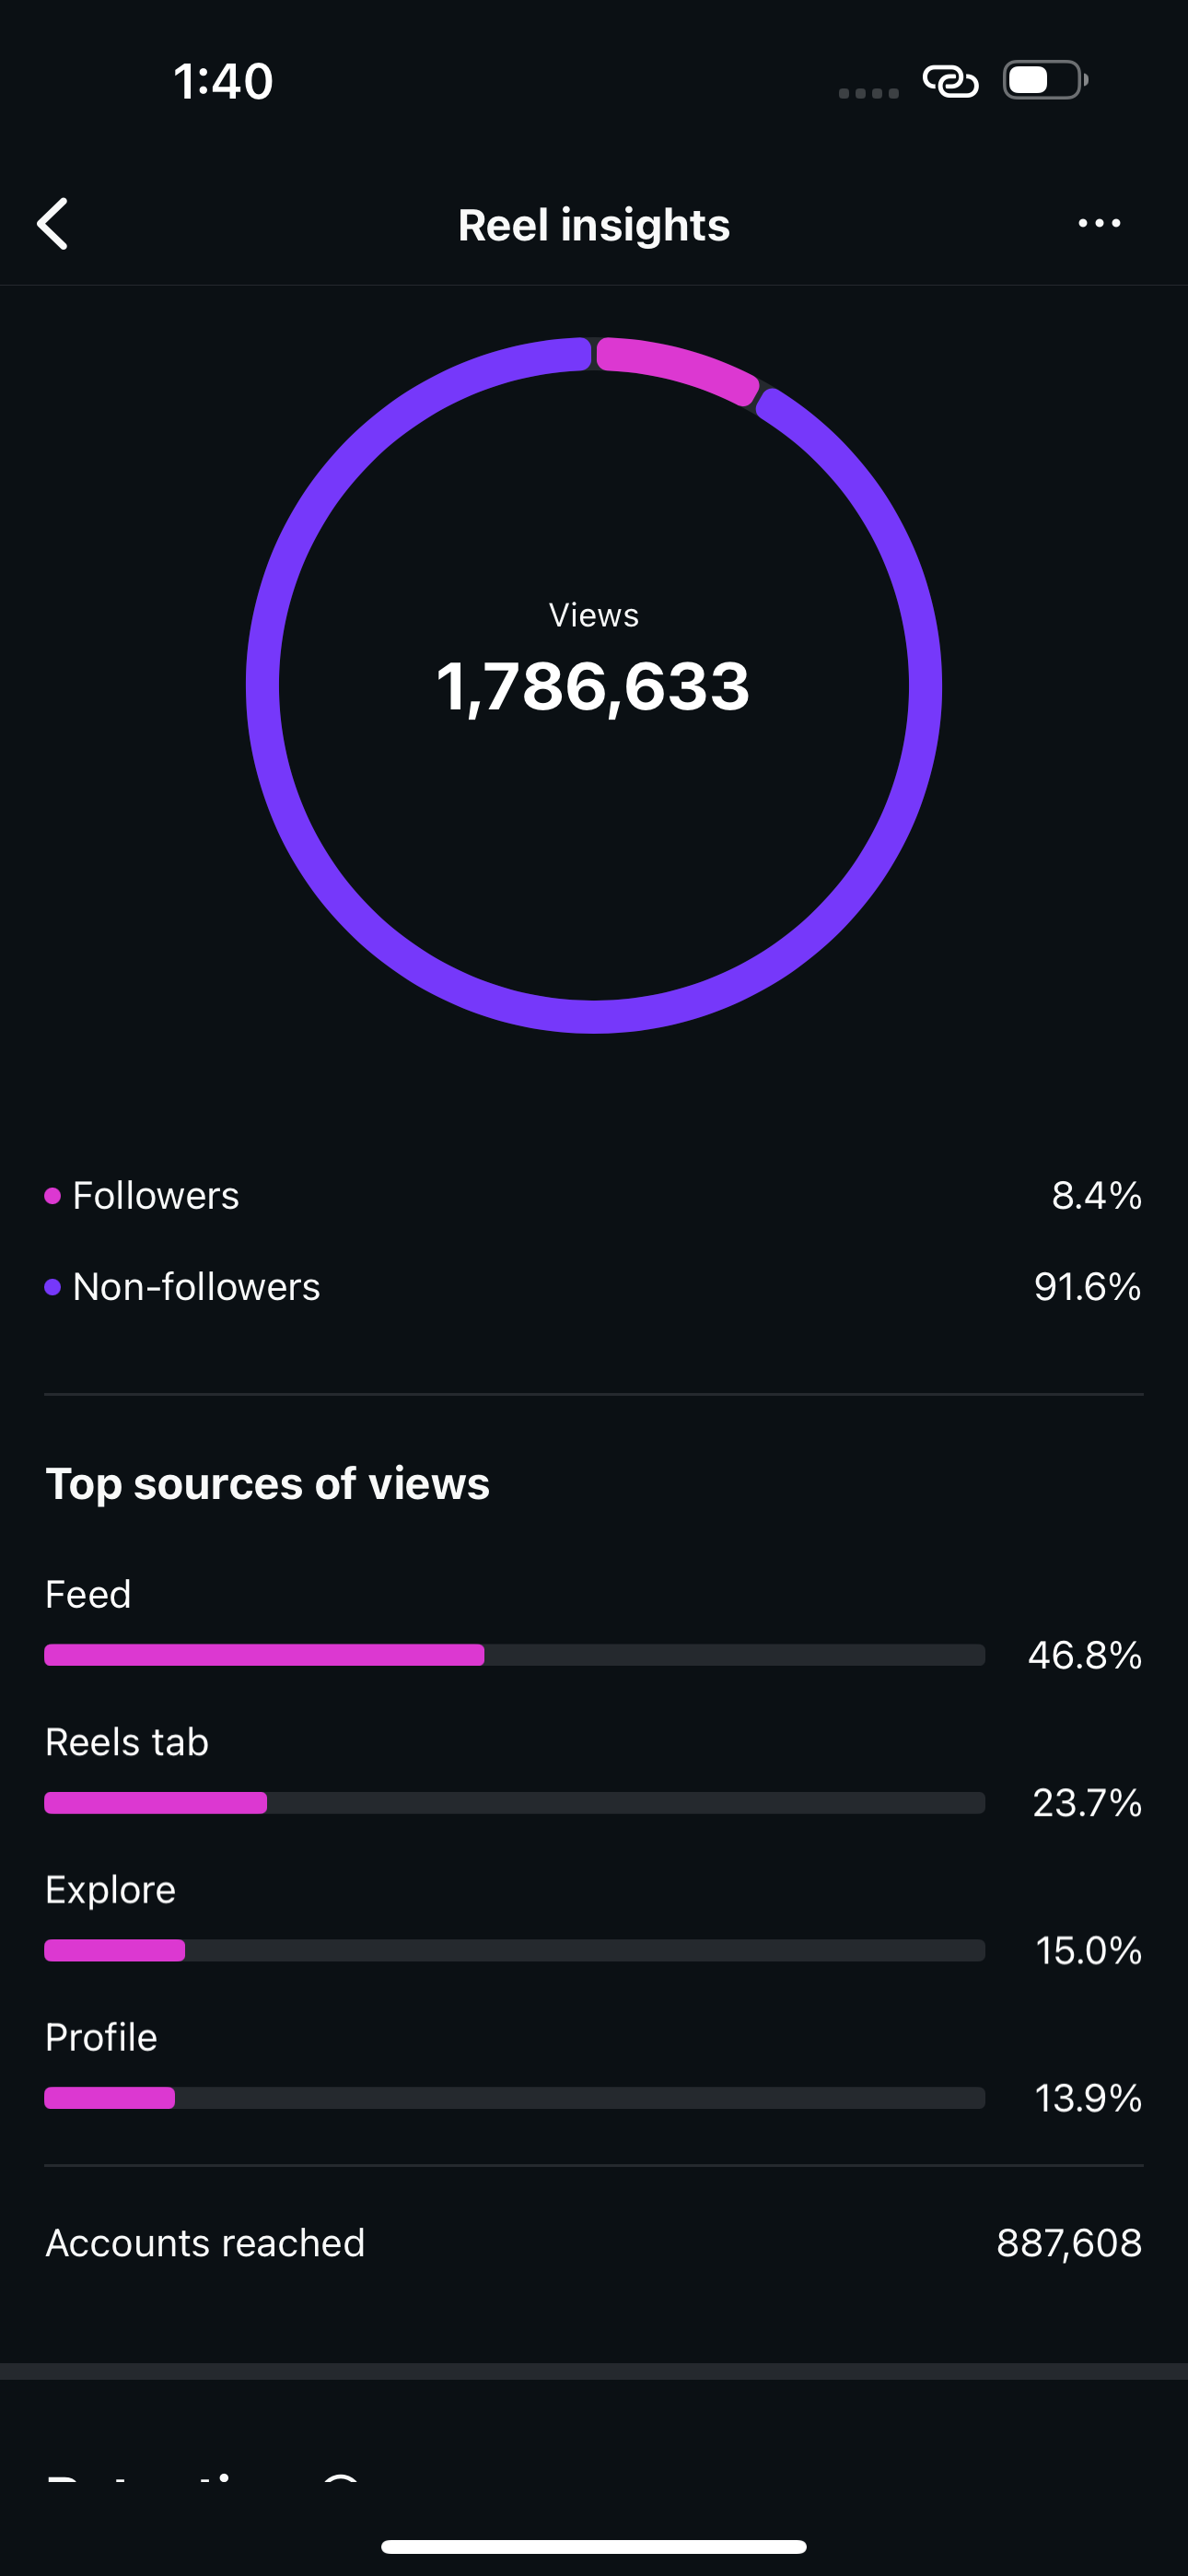Tap the personal hotspot link icon

(x=950, y=81)
